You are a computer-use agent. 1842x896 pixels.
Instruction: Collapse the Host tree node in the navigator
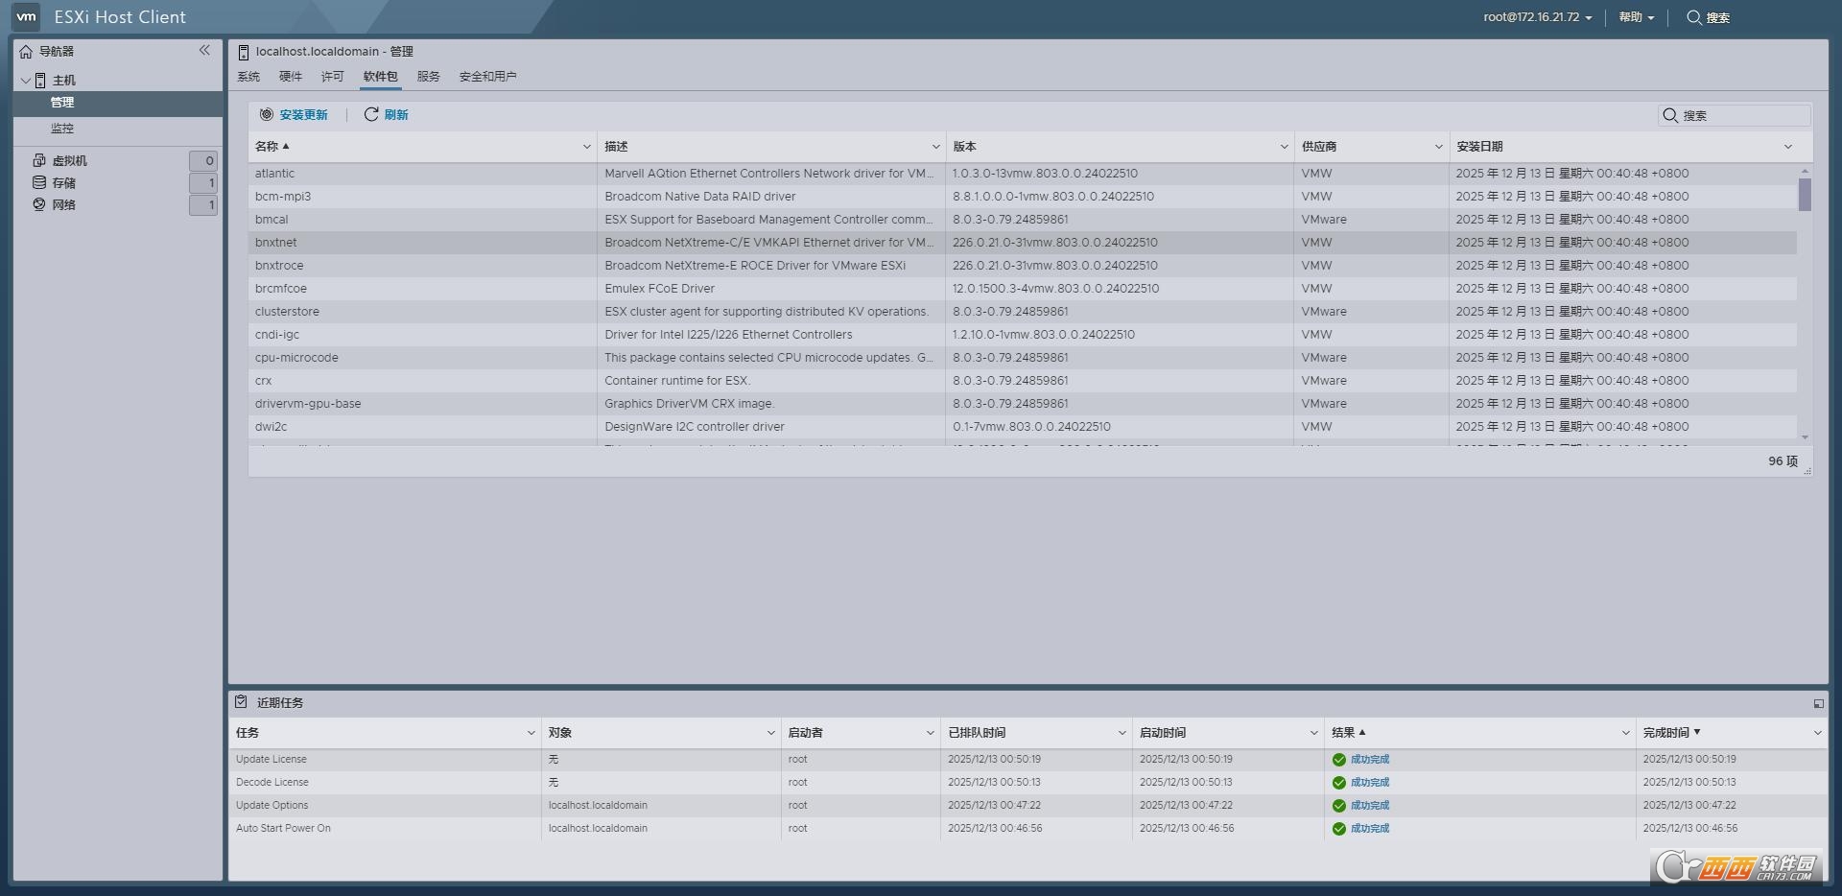(26, 81)
